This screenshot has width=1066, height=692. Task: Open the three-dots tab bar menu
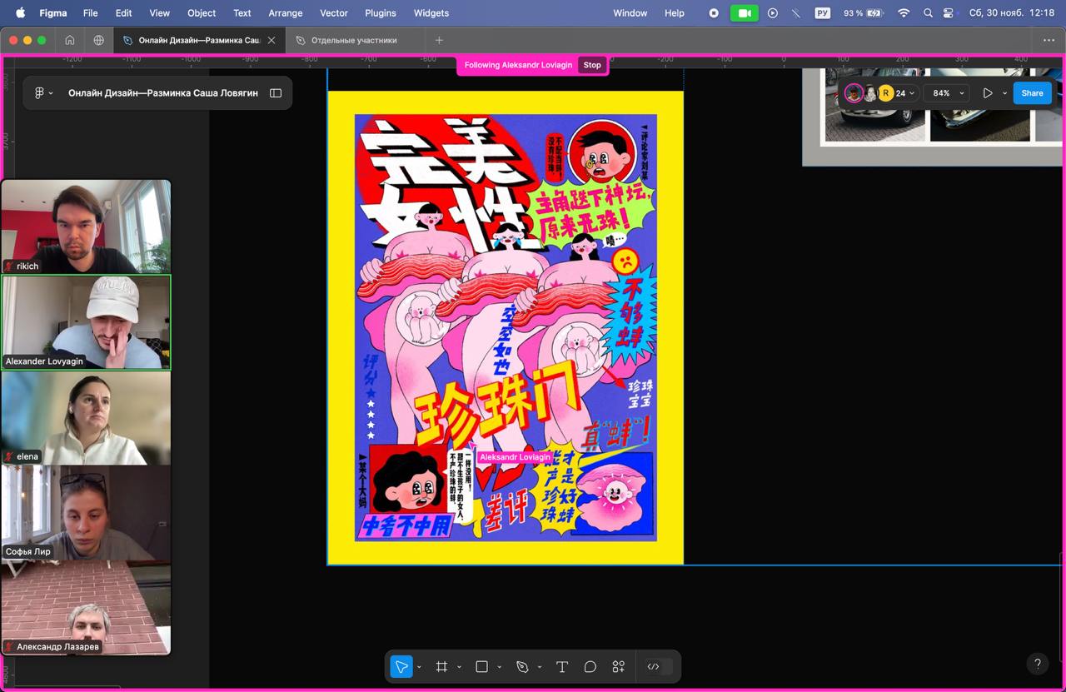coord(1049,40)
